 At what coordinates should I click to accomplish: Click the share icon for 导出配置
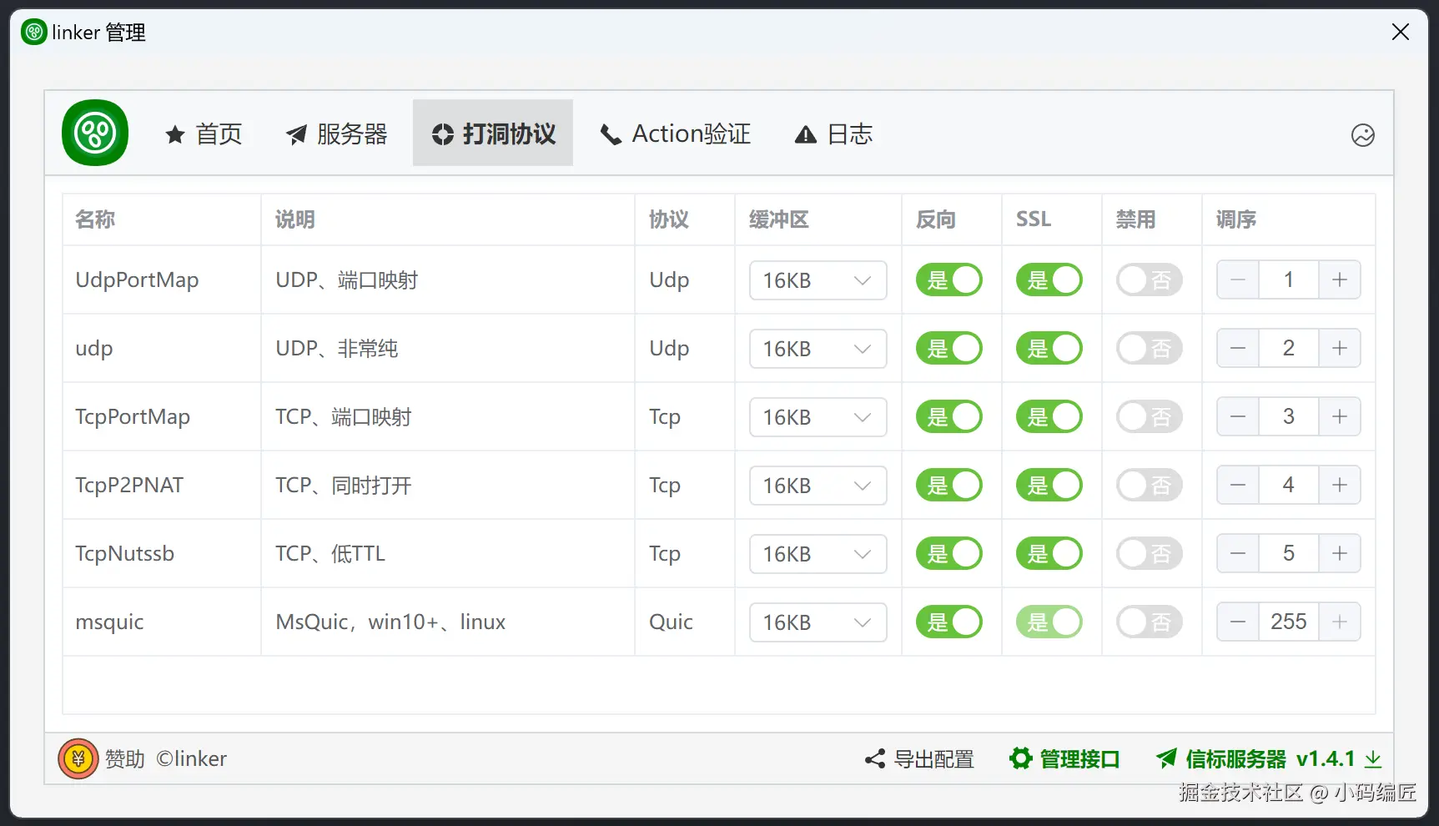(x=875, y=759)
